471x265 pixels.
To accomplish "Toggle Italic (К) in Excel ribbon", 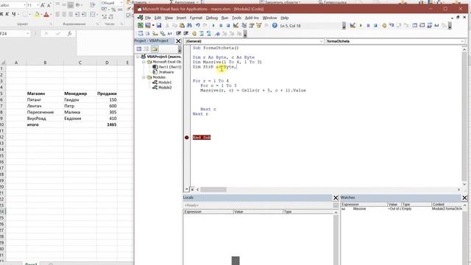I will [x=7, y=14].
